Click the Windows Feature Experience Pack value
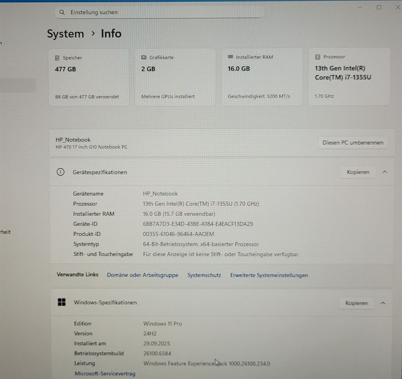The image size is (402, 379). (x=206, y=363)
